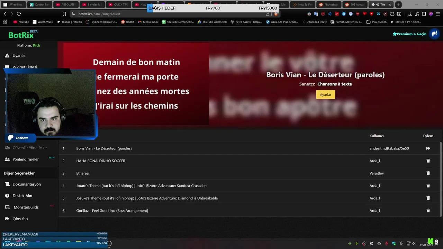The width and height of the screenshot is (443, 249).
Task: Open the Shazam extension icon
Action: tap(344, 14)
